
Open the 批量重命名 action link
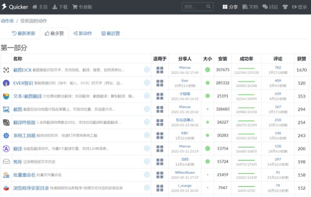coord(24,175)
